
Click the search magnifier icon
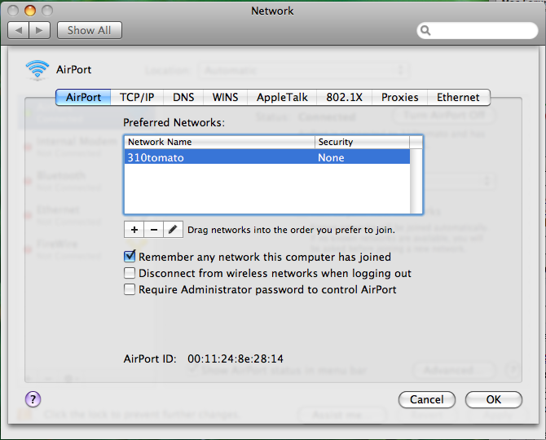425,31
